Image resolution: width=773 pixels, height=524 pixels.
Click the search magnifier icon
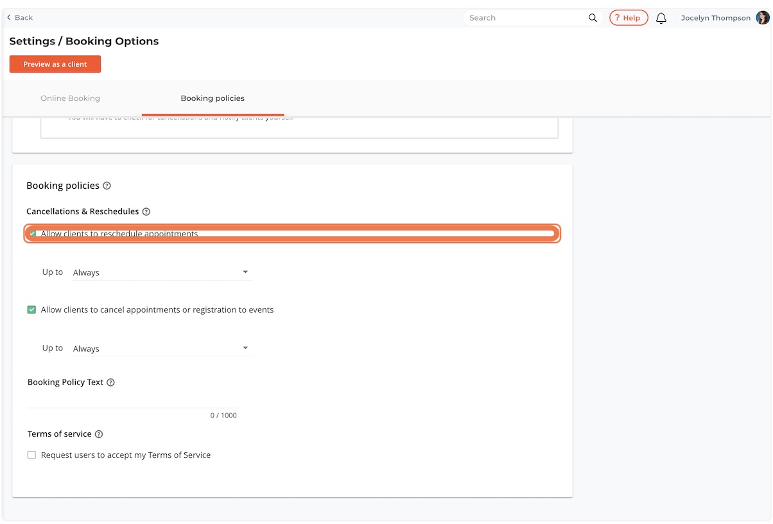pyautogui.click(x=593, y=18)
